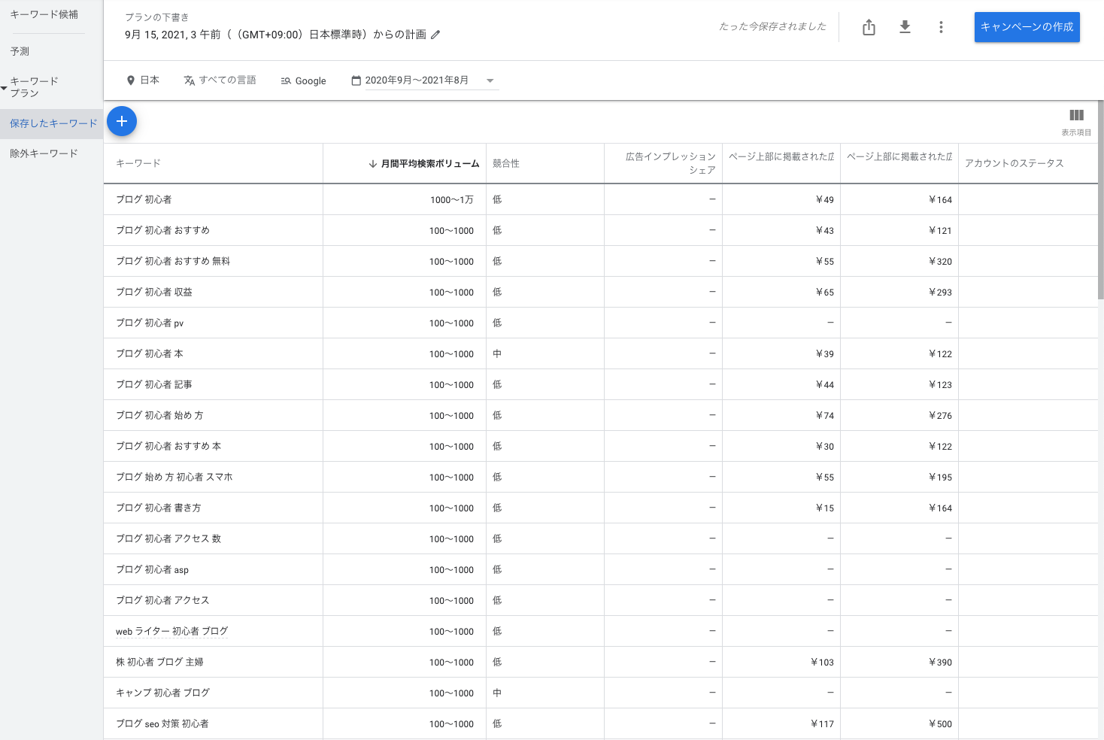Screen dimensions: 1104x740
Task: Click the 1000〜1万 search volume cell
Action: point(452,200)
